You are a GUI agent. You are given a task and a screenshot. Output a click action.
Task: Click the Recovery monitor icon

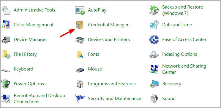coord(154,84)
